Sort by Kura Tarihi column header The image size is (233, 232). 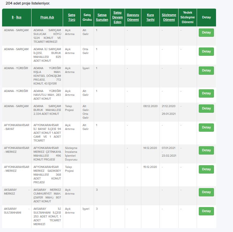(x=150, y=17)
